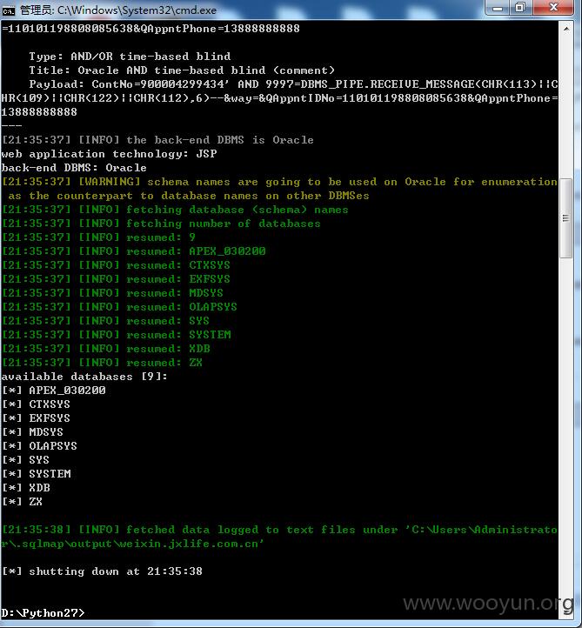Click the 'back-end DBMS: Oracle' line

[74, 168]
